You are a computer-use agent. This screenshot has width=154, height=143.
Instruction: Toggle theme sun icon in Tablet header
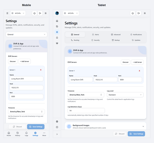tap(145, 13)
